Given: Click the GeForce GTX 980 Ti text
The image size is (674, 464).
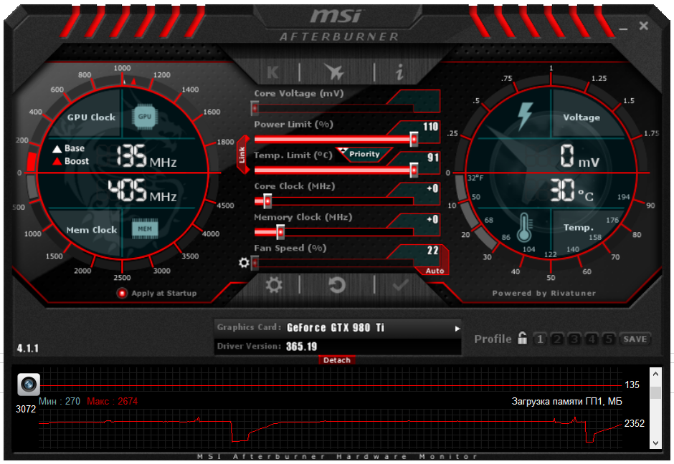Looking at the screenshot, I should point(336,328).
